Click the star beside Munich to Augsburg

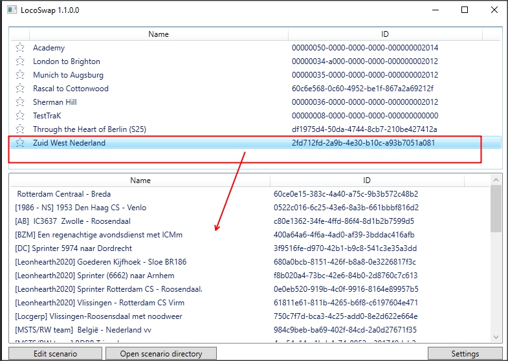click(20, 75)
